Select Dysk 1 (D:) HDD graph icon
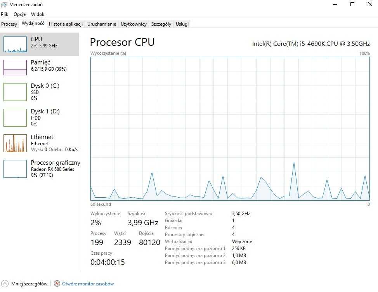 point(15,117)
